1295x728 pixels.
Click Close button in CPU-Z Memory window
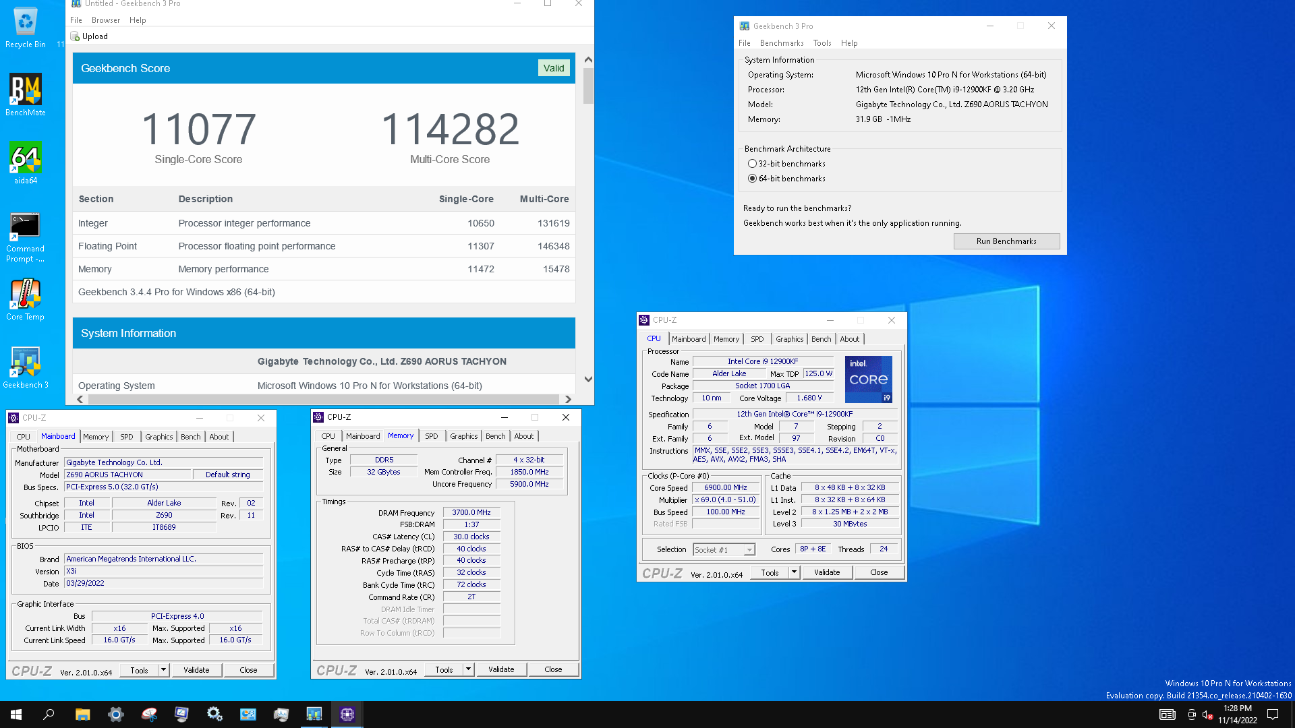(553, 669)
